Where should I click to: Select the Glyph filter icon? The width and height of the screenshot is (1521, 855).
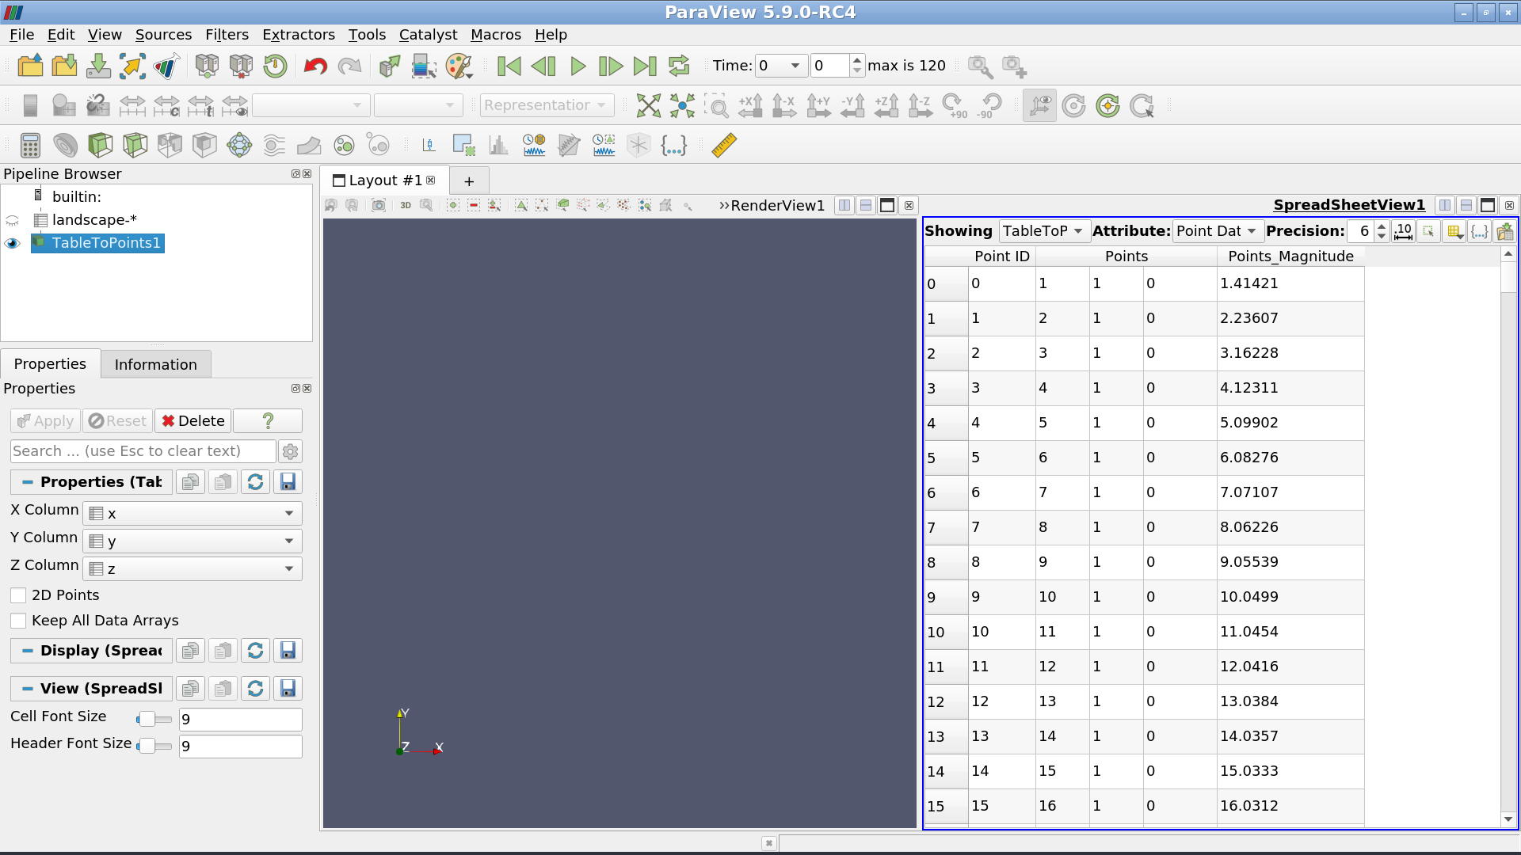tap(239, 145)
